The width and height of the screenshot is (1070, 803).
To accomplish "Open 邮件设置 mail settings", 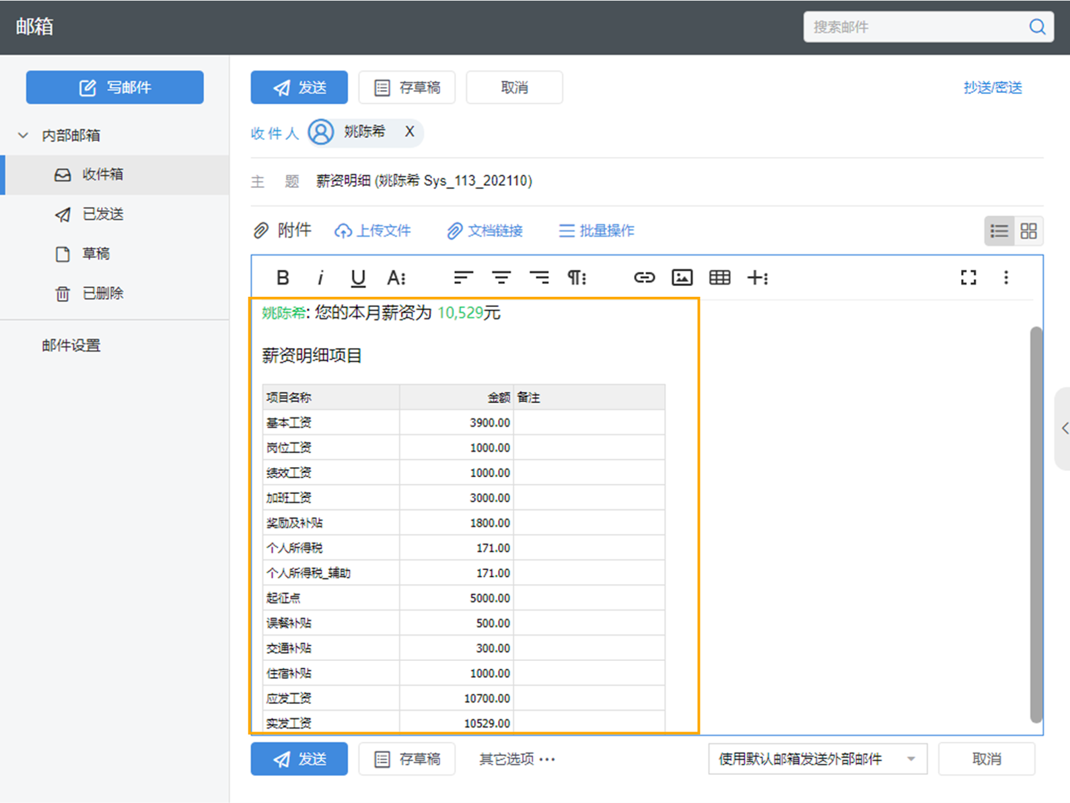I will pos(71,345).
